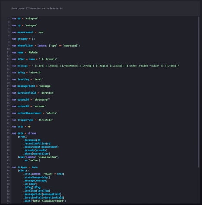The image size is (202, 205).
Task: Click line var trigger = data
Action: (25, 167)
